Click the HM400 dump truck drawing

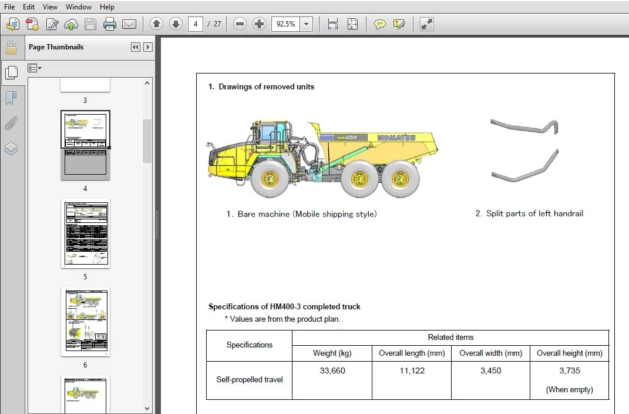(x=322, y=159)
